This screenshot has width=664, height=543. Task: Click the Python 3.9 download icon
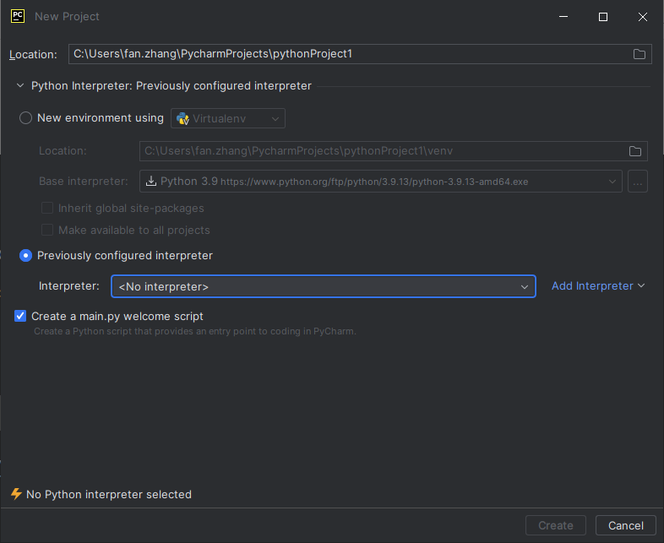point(150,182)
